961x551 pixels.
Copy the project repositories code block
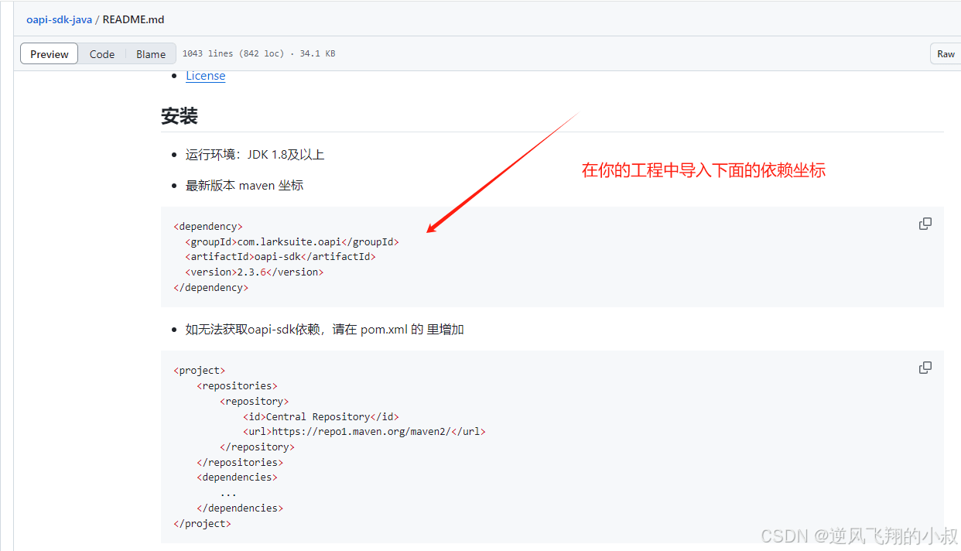(x=925, y=368)
